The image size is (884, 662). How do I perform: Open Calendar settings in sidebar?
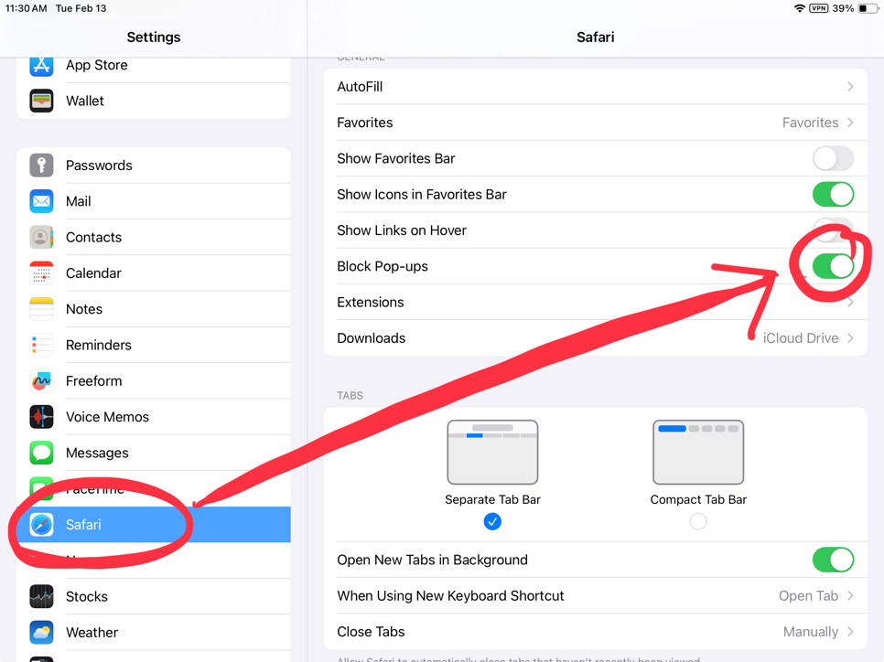(x=154, y=273)
